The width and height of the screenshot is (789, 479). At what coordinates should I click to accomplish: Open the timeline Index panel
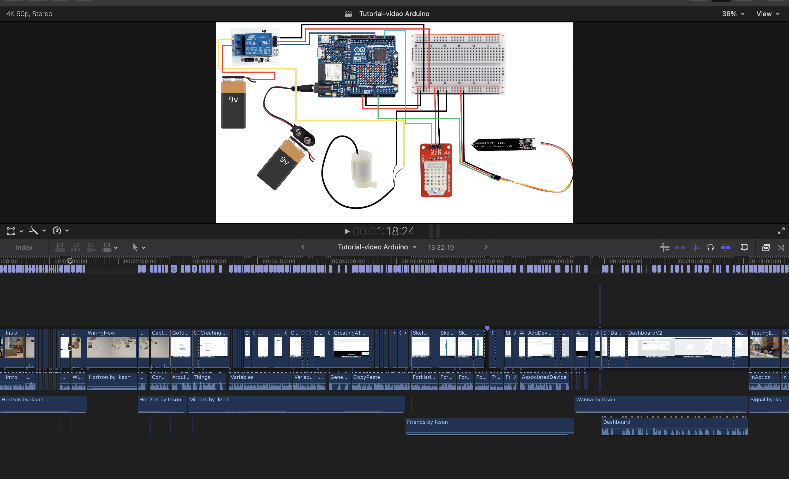pos(24,248)
